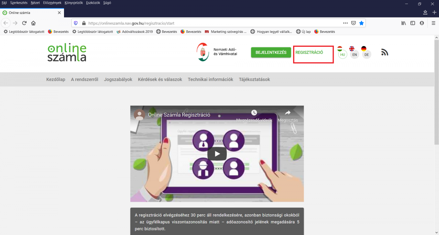Open the tracking protection shield icon
This screenshot has height=235, width=439.
(76, 23)
